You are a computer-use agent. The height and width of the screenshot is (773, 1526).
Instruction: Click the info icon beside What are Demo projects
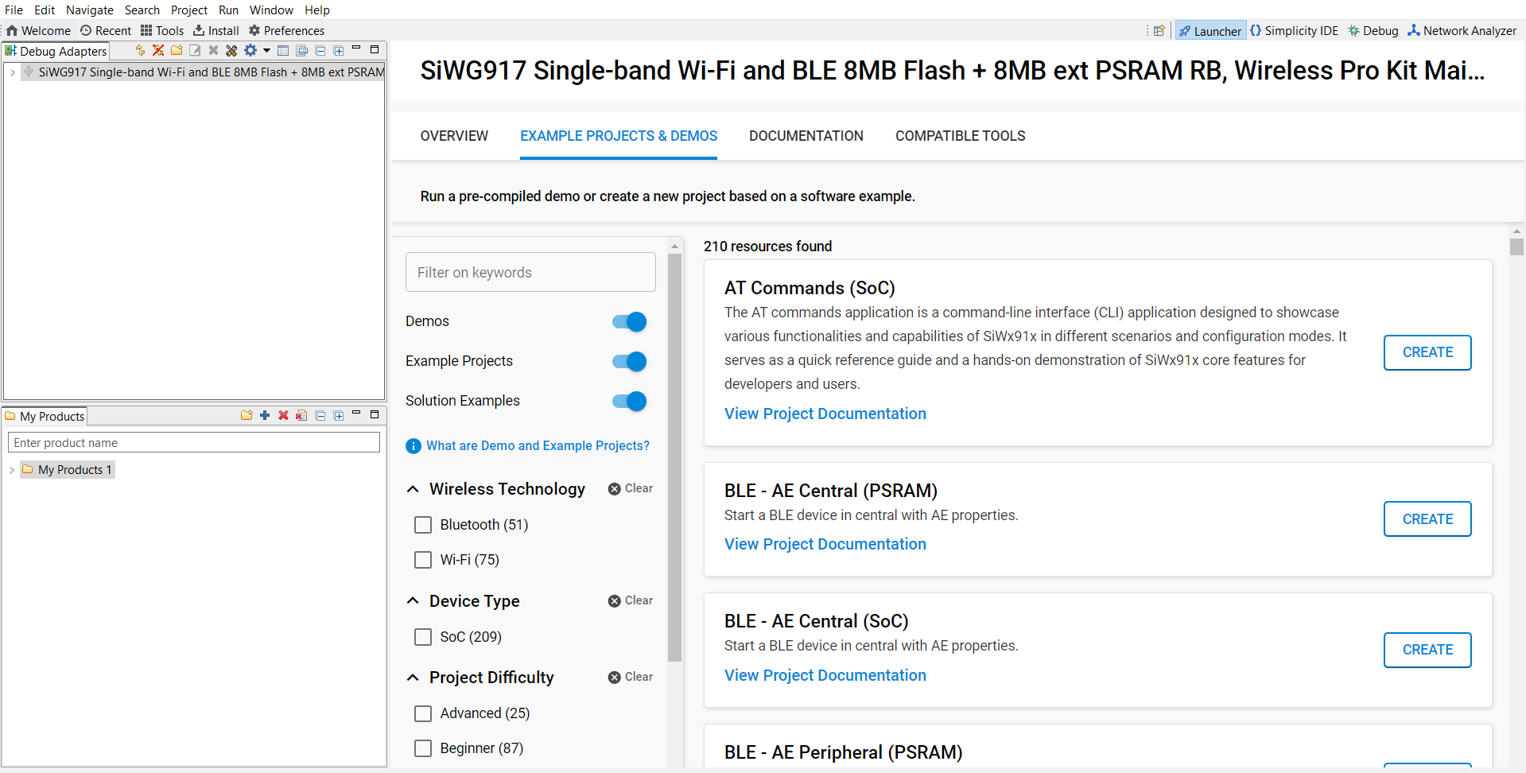click(x=414, y=446)
